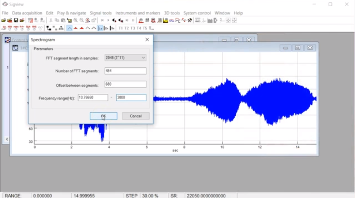355x198 pixels.
Task: Click the FFT spectrum analysis toolbar icon
Action: 141,20
